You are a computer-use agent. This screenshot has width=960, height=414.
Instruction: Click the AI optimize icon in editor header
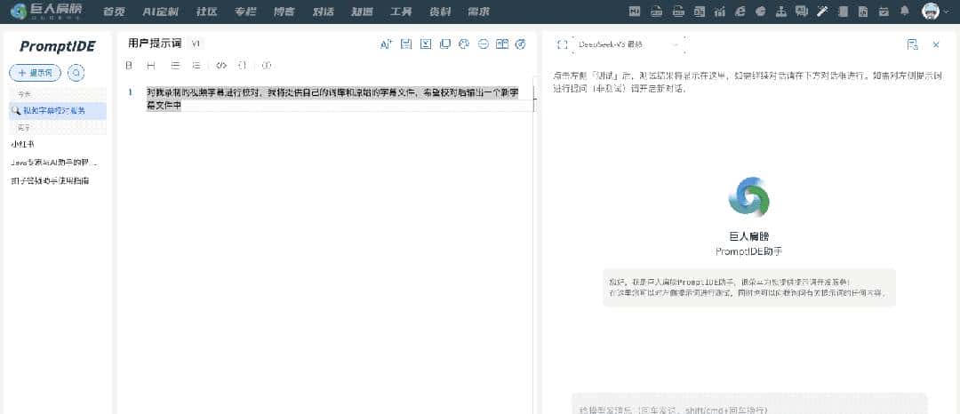[386, 44]
